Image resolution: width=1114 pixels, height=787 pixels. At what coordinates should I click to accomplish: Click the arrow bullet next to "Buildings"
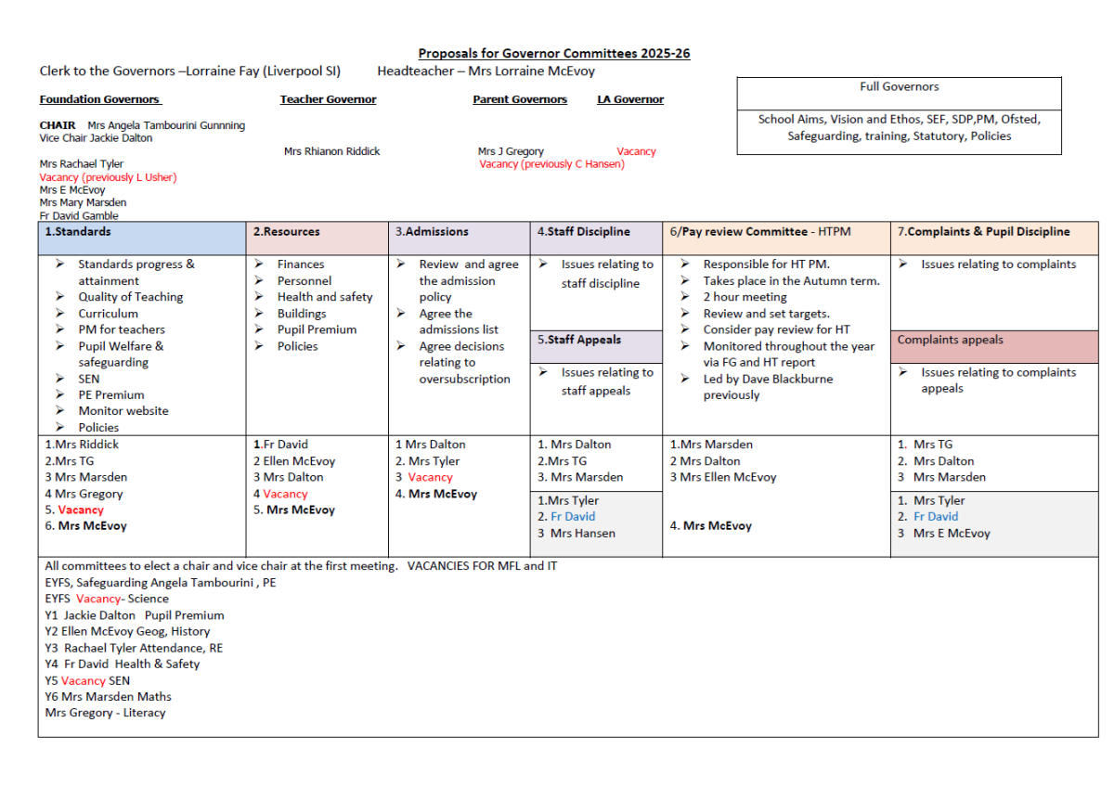[259, 314]
